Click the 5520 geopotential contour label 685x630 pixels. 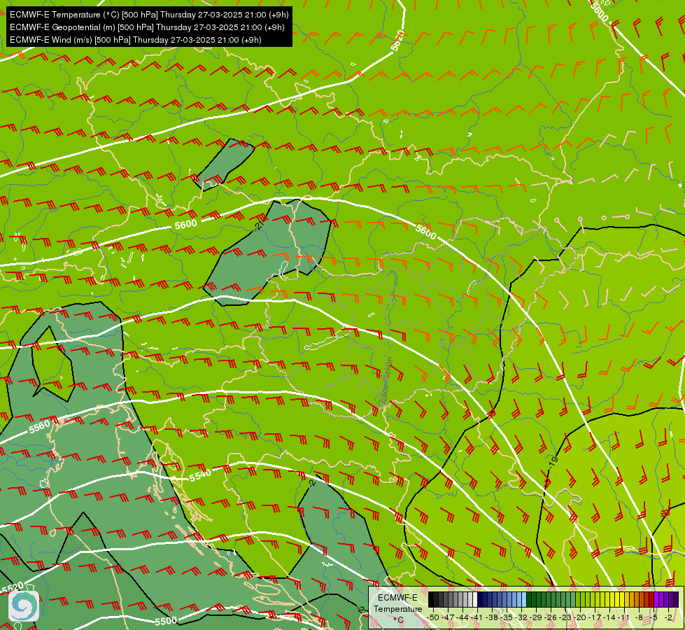[x=12, y=589]
